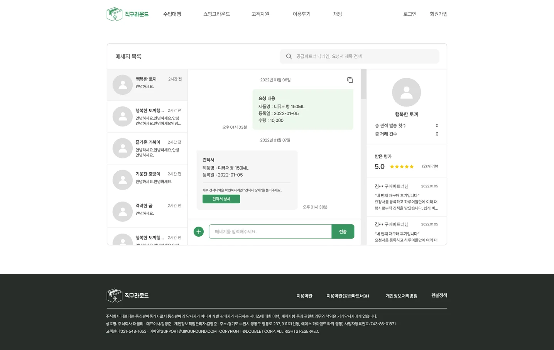Click the 5.0 rating score
The image size is (554, 350).
tap(380, 167)
